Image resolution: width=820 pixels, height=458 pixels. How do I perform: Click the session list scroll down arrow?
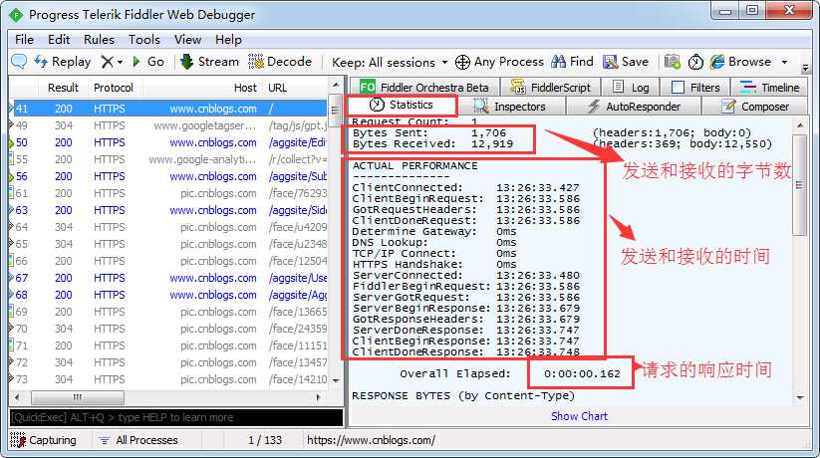pos(336,380)
